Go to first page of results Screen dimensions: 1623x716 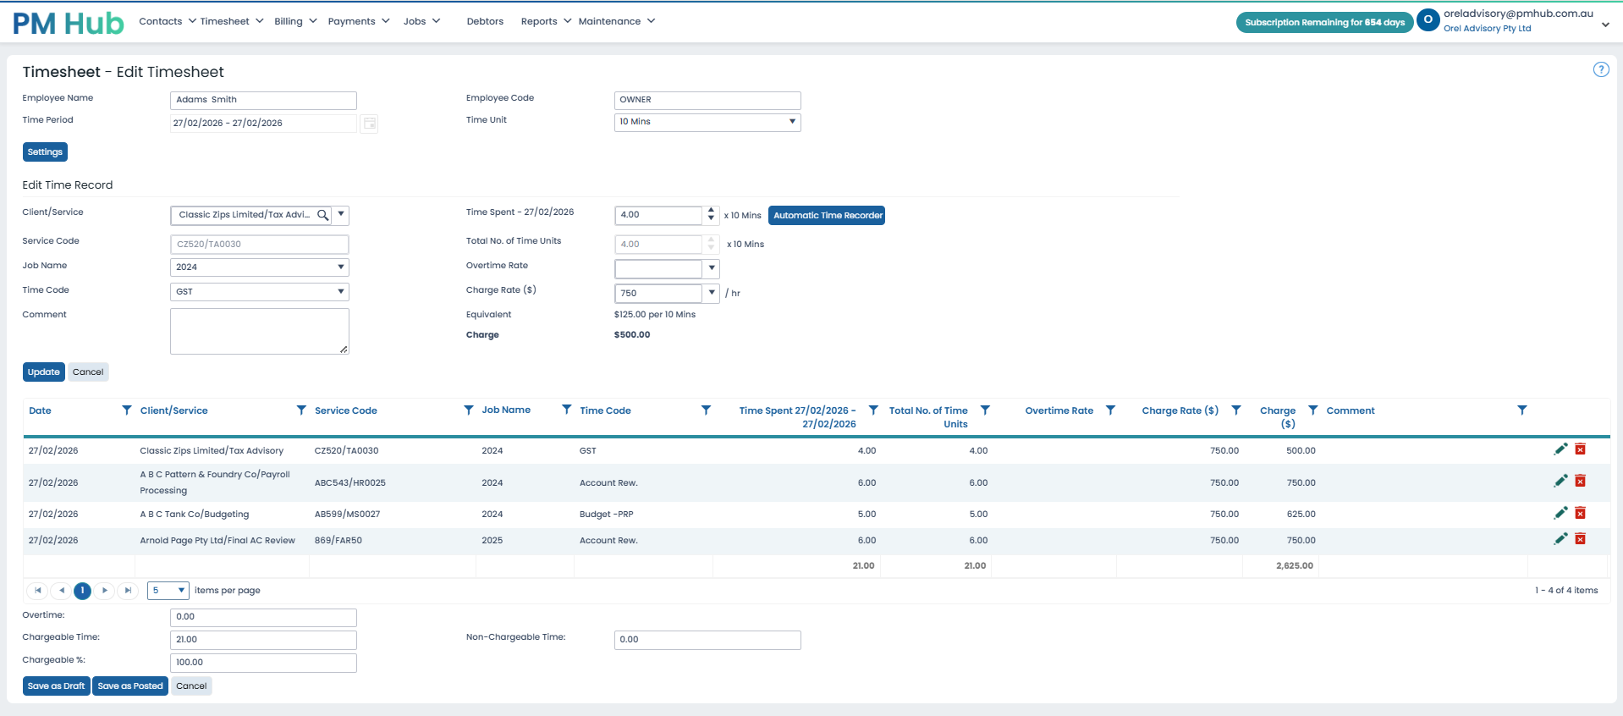pos(38,591)
